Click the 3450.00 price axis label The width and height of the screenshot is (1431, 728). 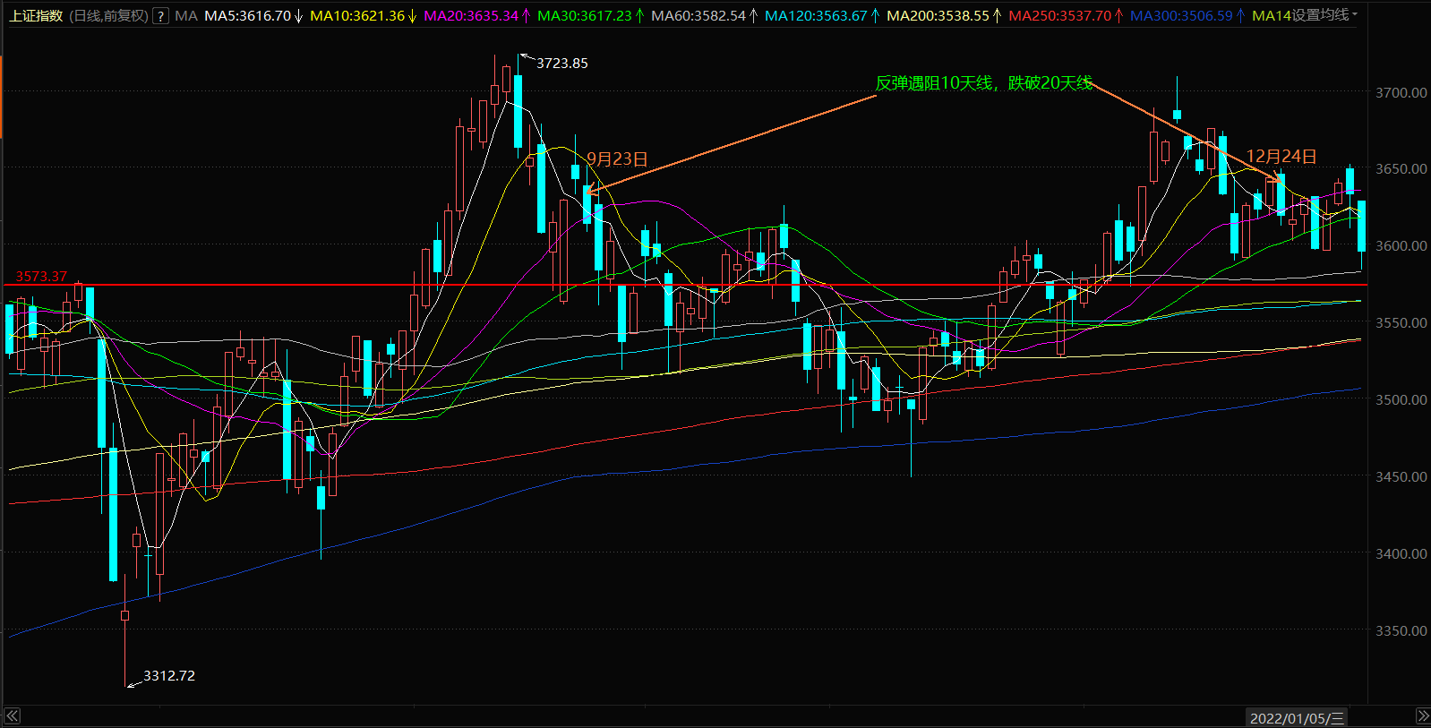pyautogui.click(x=1401, y=476)
